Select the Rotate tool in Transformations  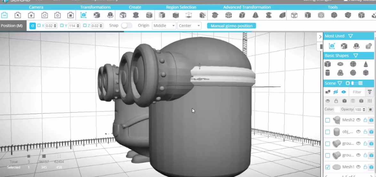(110, 15)
